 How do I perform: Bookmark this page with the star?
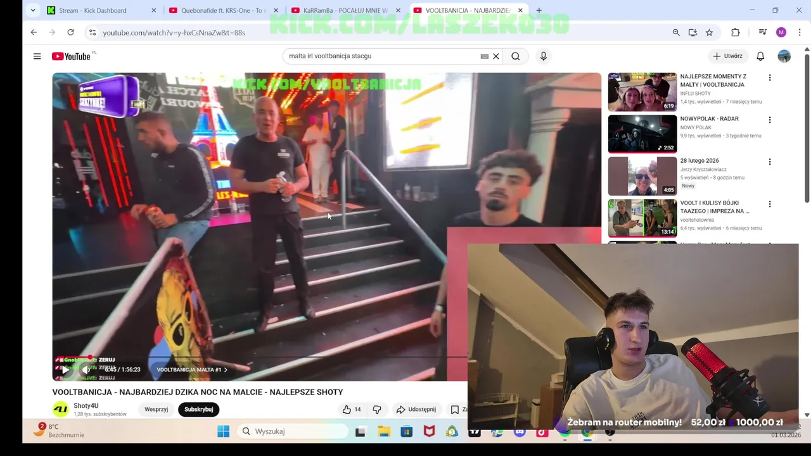709,32
